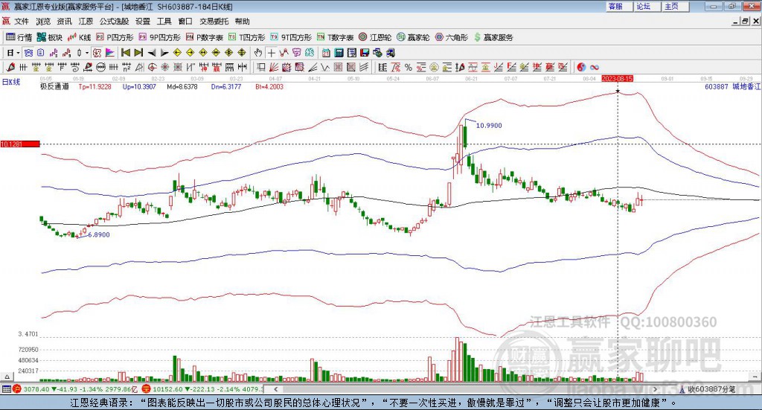Image resolution: width=762 pixels, height=410 pixels.
Task: Click horizontal scrollbar left arrow
Action: point(276,389)
